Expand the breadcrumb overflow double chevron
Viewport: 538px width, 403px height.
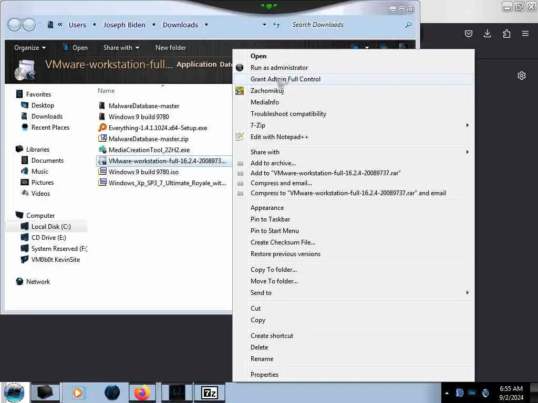(60, 24)
